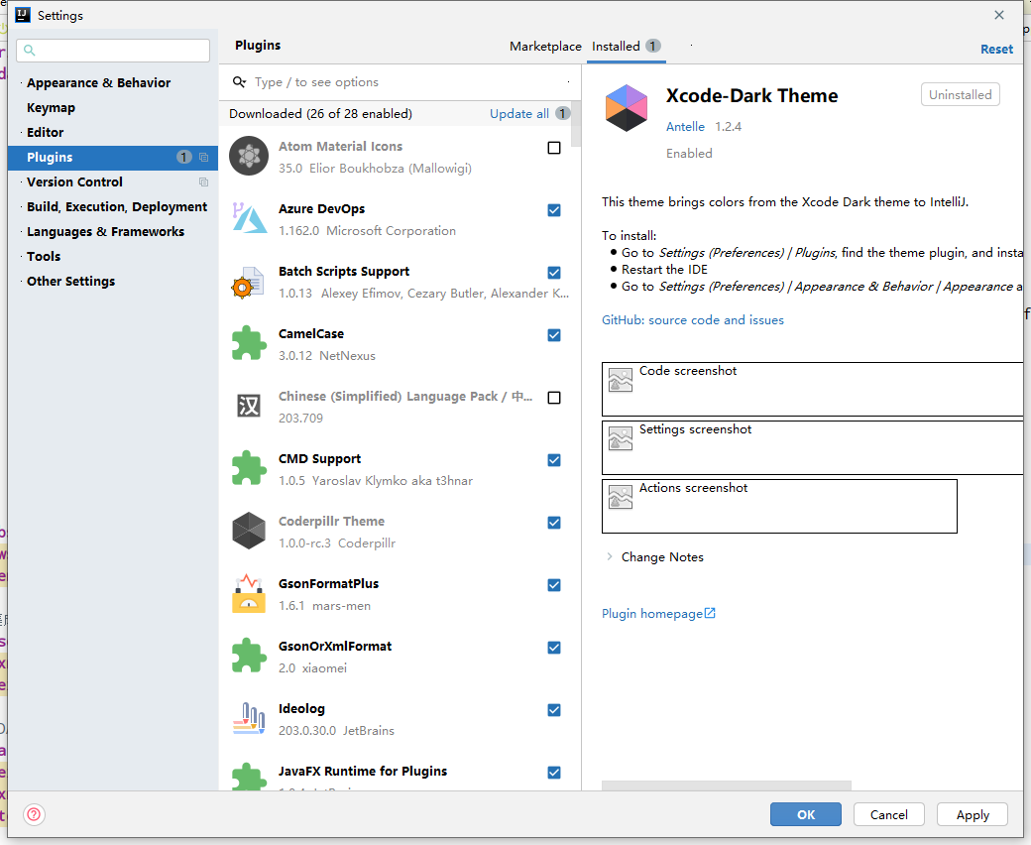Switch to the Marketplace tab
Viewport: 1031px width, 845px height.
point(545,46)
